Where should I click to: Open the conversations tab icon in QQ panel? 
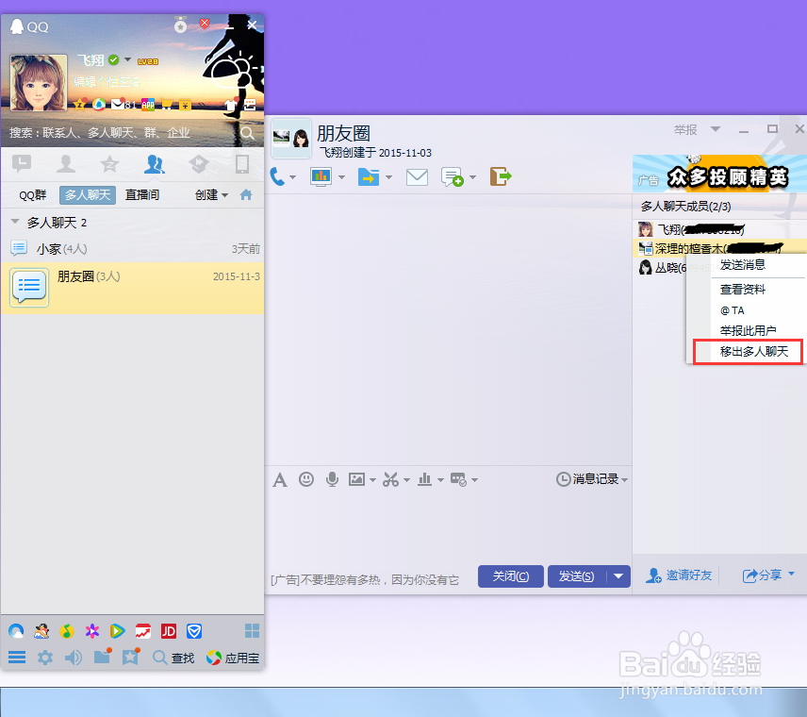coord(22,164)
